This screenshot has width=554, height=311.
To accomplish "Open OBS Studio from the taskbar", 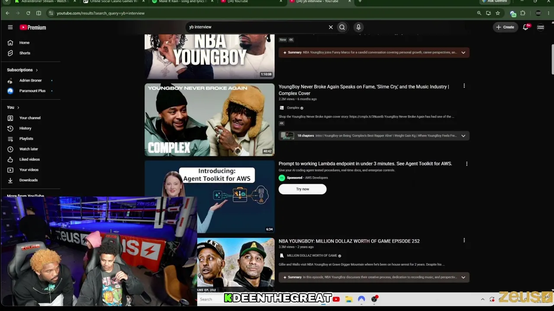I will (x=375, y=299).
